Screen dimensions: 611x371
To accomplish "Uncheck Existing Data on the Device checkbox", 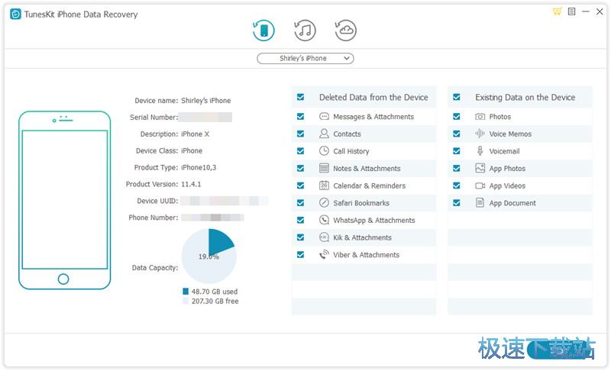I will click(457, 97).
